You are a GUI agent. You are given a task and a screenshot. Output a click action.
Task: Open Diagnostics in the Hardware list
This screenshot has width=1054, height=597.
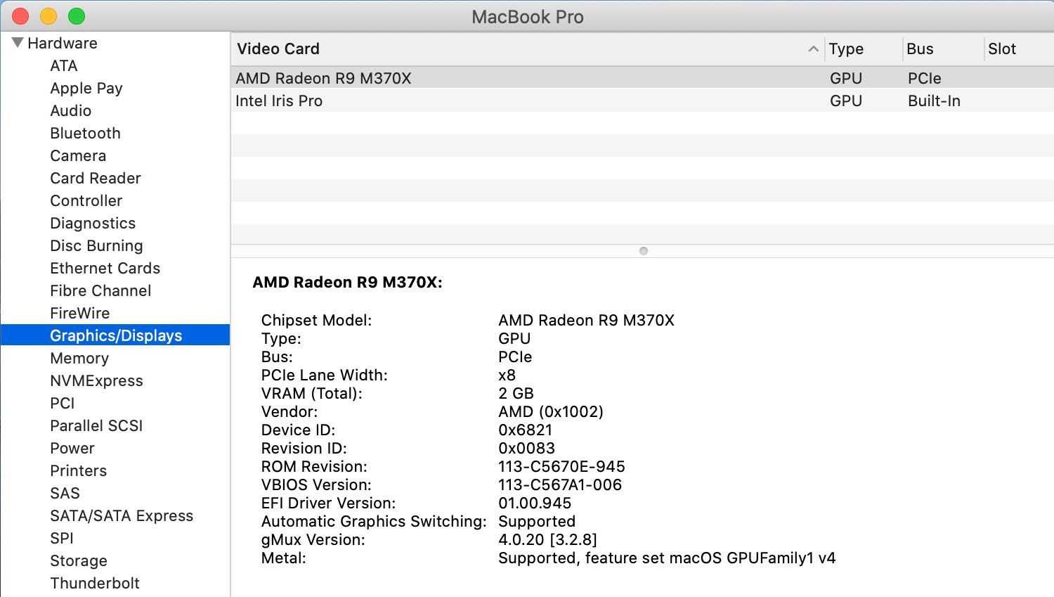(93, 223)
